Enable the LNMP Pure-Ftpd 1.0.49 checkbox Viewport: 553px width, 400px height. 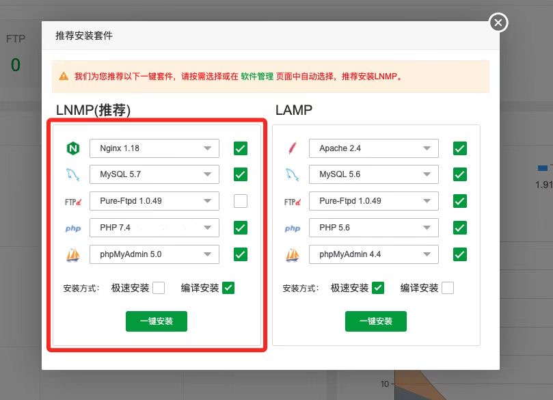click(241, 201)
